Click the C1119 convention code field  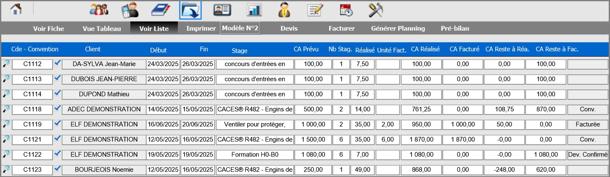[x=32, y=125]
